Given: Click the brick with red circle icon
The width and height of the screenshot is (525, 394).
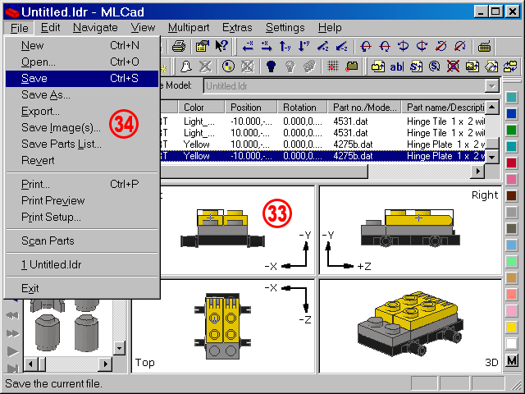Looking at the screenshot, I should [x=351, y=66].
